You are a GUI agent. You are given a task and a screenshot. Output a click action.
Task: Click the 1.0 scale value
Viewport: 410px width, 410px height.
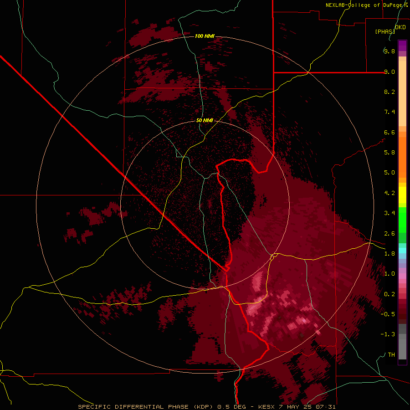click(x=389, y=274)
